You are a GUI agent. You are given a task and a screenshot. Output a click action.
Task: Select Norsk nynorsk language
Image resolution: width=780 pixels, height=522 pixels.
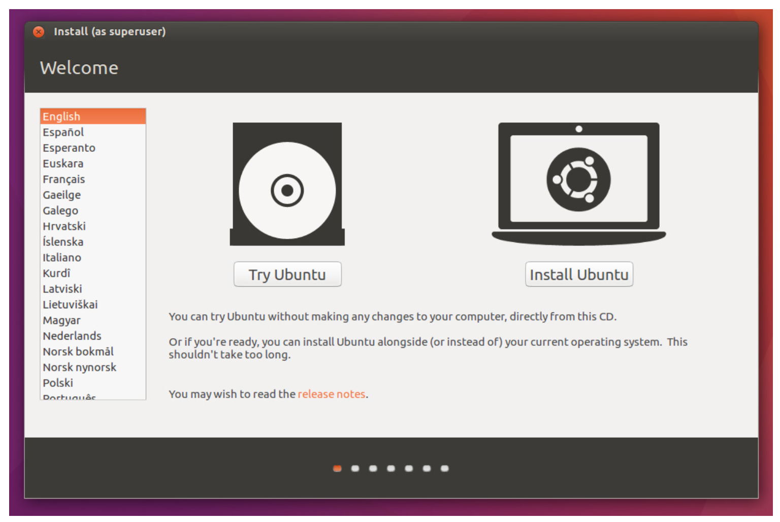pos(93,367)
